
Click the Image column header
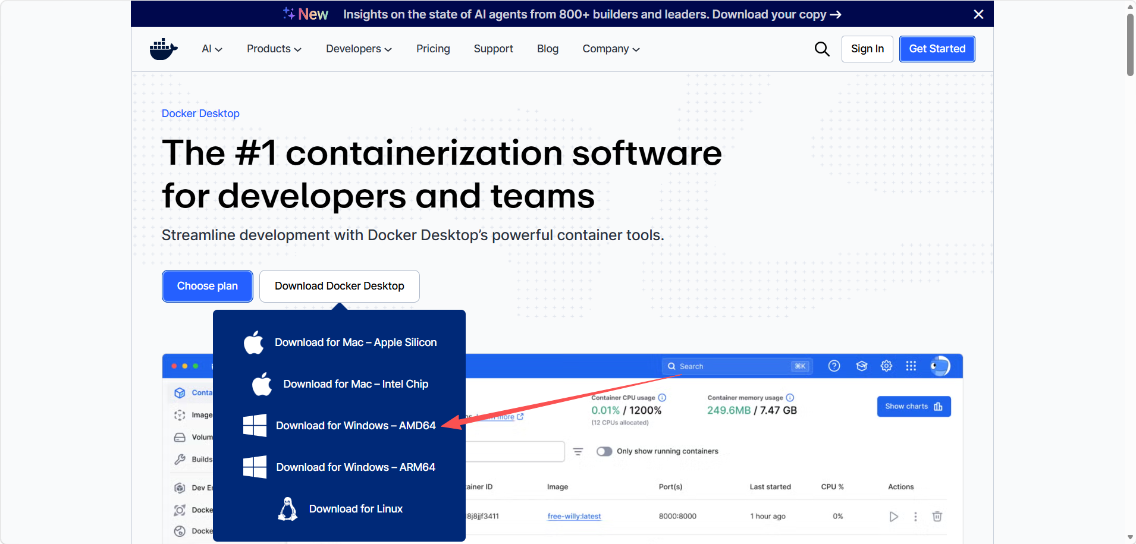[x=558, y=487]
